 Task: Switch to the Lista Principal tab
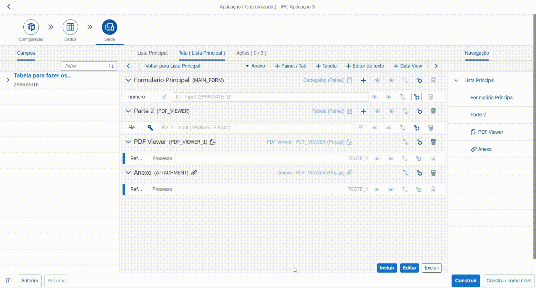(152, 53)
